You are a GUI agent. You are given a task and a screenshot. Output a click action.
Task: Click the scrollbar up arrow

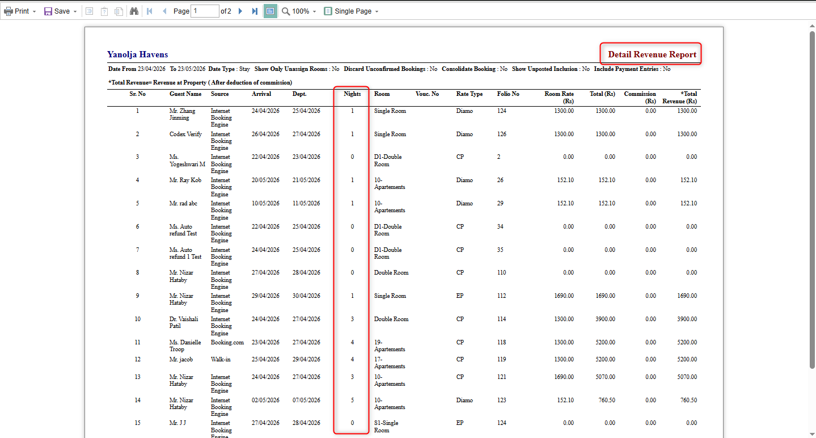click(812, 25)
